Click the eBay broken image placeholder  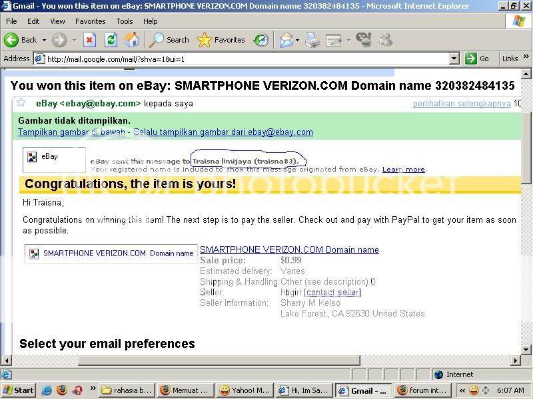pos(54,160)
